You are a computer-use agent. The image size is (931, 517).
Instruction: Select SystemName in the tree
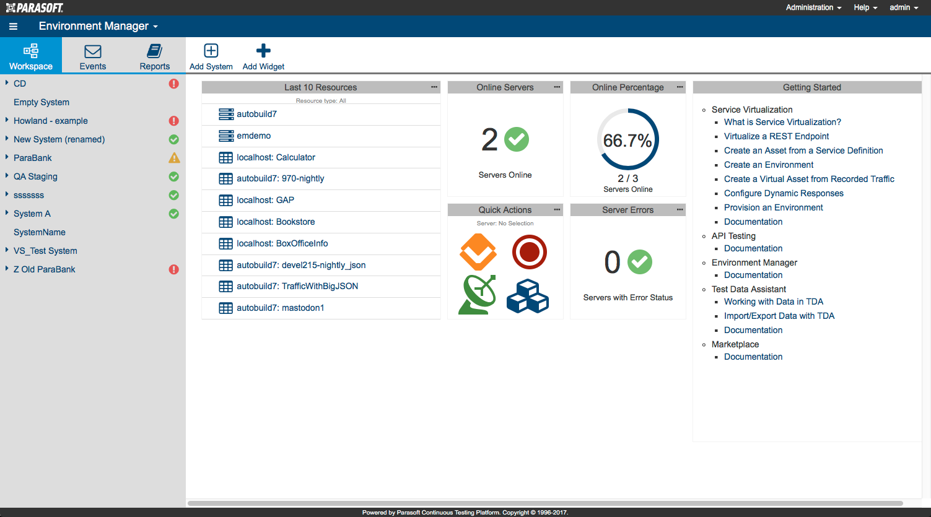40,232
